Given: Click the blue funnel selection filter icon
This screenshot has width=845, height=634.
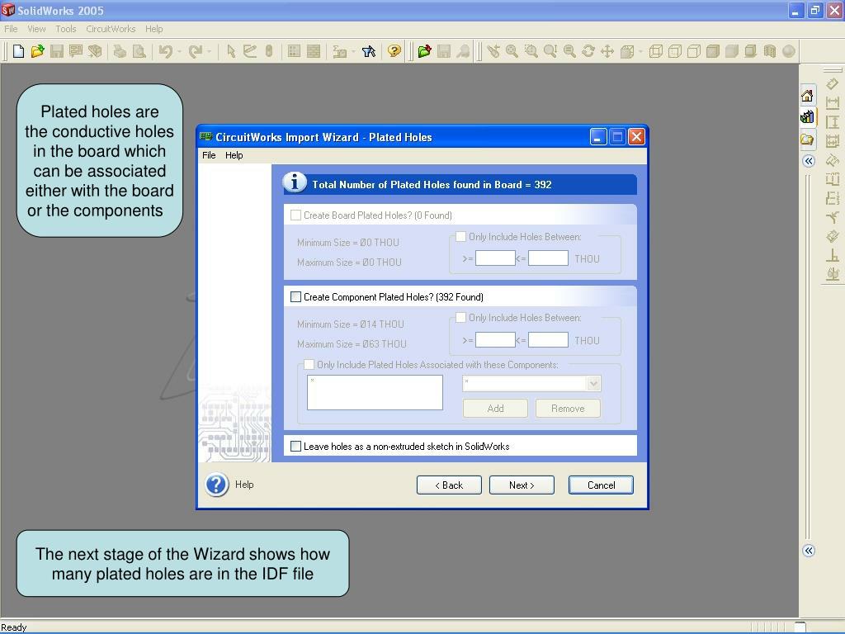Looking at the screenshot, I should tap(369, 51).
